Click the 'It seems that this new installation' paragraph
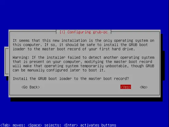 coord(84,45)
